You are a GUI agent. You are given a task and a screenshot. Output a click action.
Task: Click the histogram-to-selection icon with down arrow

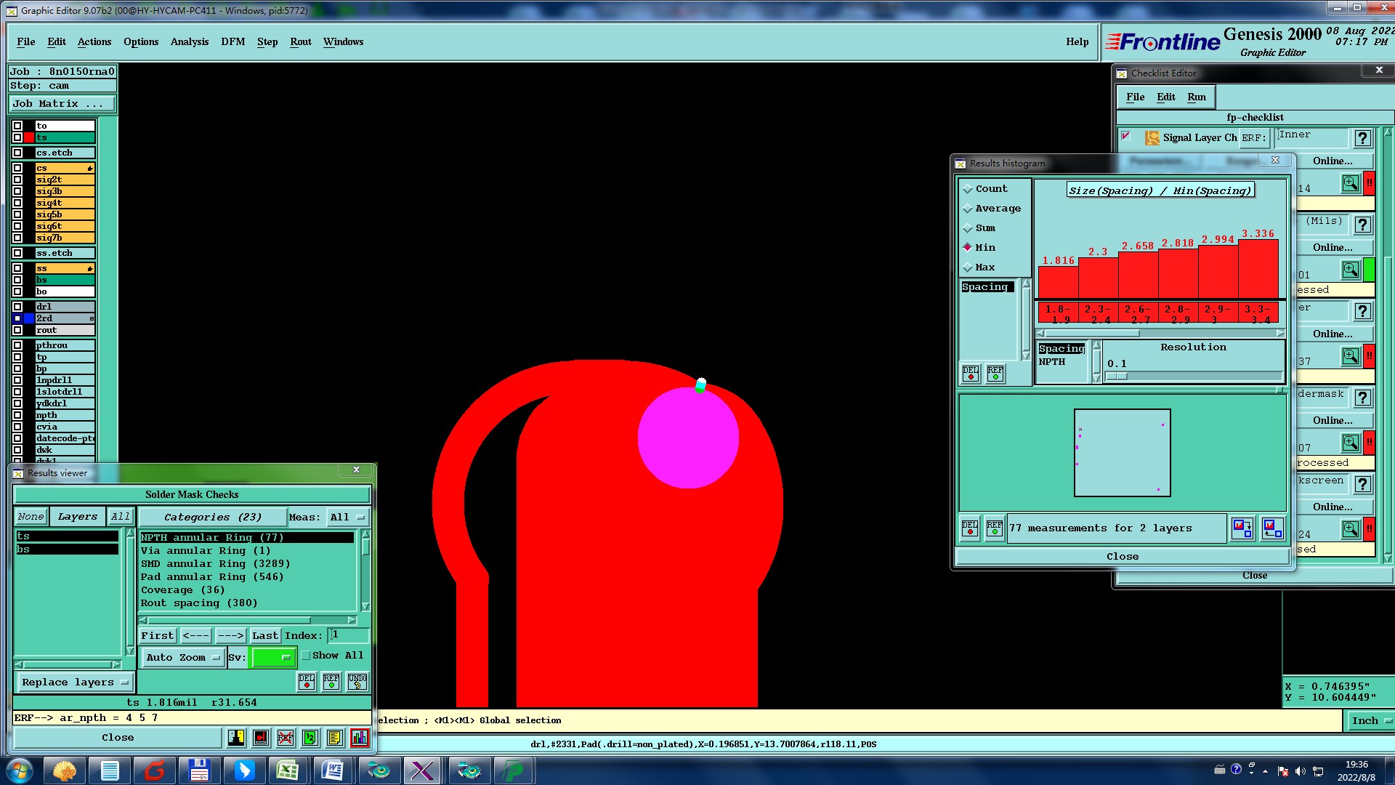1242,528
